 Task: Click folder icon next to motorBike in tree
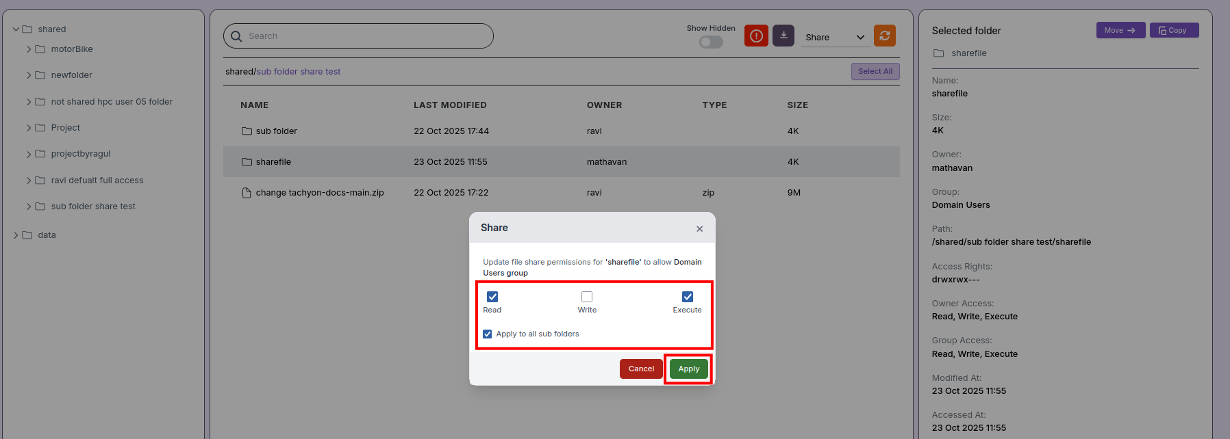pos(40,49)
